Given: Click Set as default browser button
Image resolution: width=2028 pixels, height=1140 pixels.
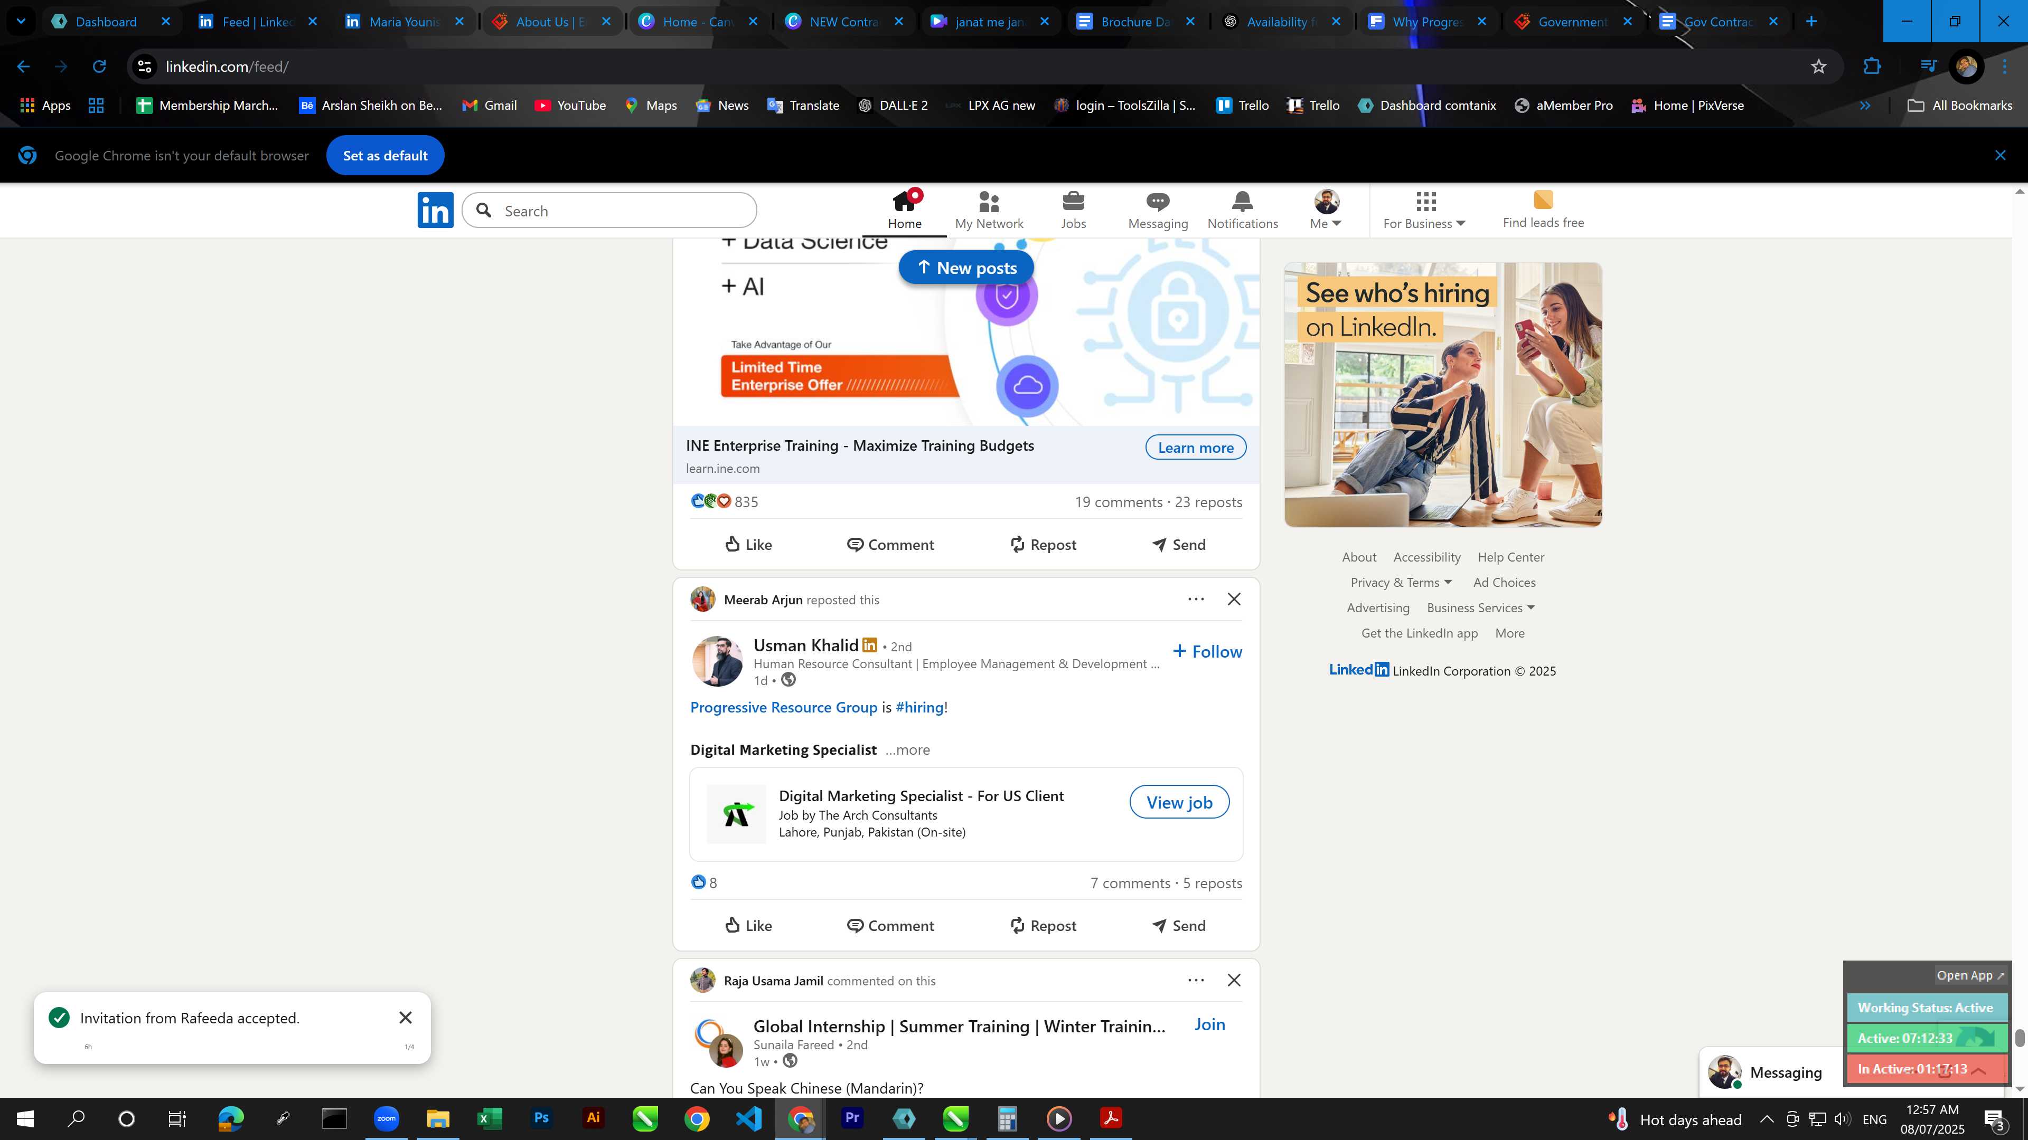Looking at the screenshot, I should (385, 156).
